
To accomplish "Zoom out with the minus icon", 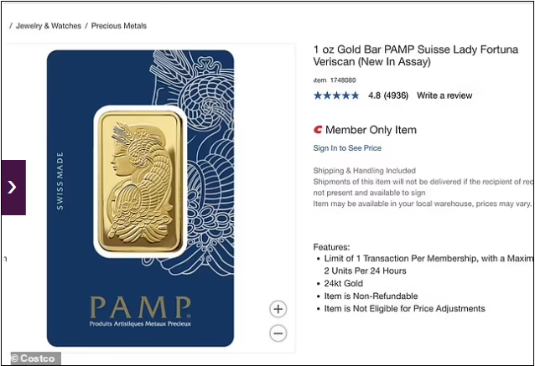I will (x=278, y=333).
